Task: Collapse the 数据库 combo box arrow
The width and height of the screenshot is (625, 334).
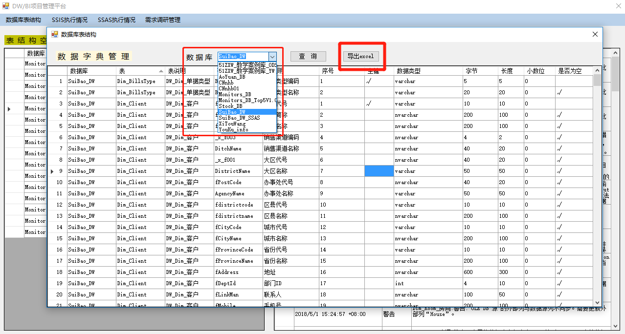Action: (x=273, y=57)
